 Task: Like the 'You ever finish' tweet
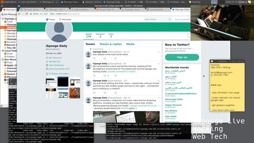(115, 93)
